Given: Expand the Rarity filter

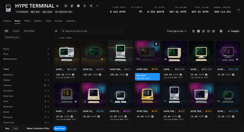Looking at the screenshot, I should [26, 49].
